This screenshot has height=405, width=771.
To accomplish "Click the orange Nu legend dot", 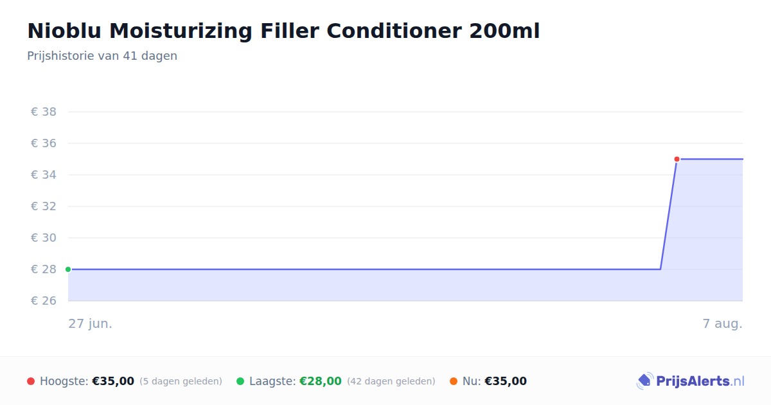I will pos(454,381).
